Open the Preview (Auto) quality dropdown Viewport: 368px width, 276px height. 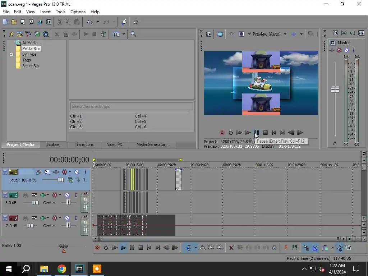point(285,34)
